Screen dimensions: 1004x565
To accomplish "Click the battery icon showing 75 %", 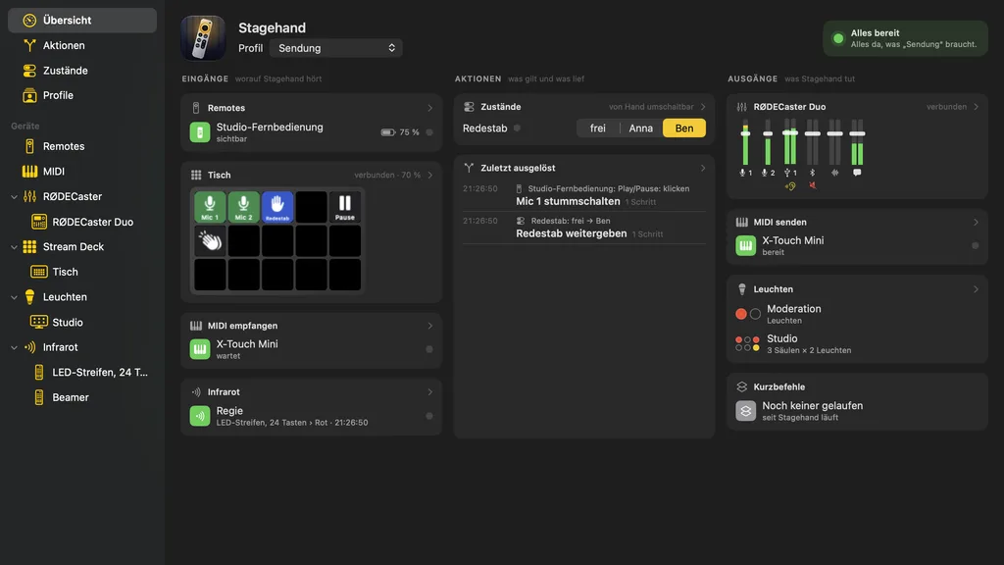I will coord(387,132).
